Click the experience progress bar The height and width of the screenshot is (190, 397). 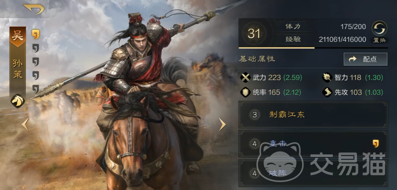pos(313,48)
